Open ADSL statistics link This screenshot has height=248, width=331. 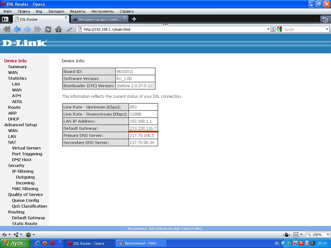tap(17, 102)
